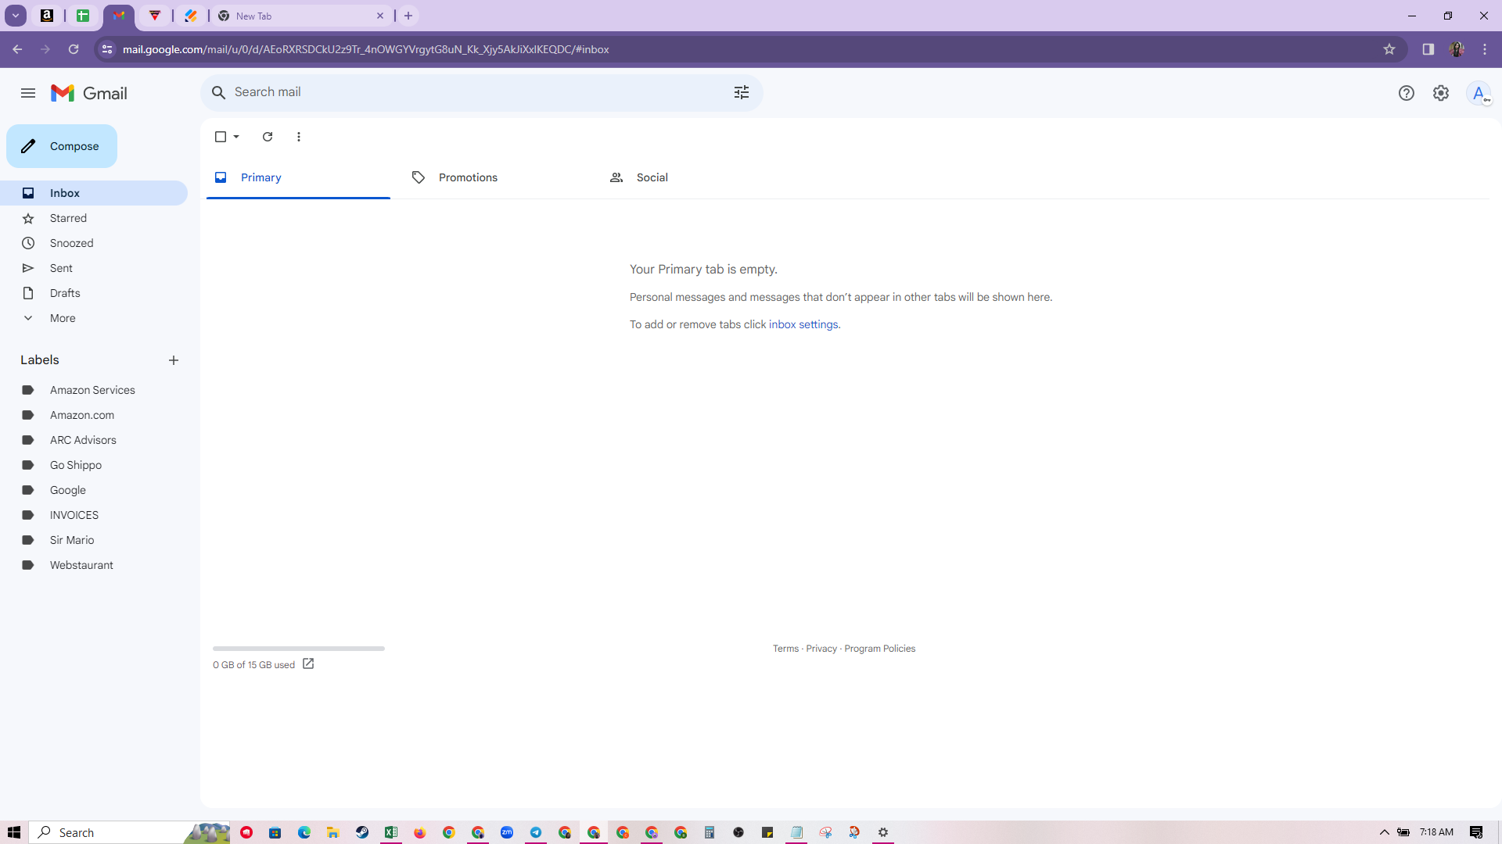Open the INVOICES label
This screenshot has height=844, width=1502.
94,515
